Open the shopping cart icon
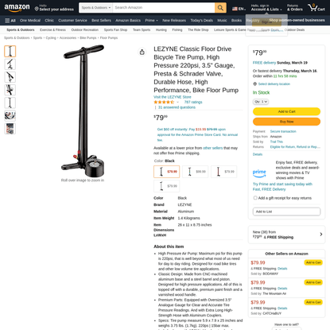 (316, 8)
